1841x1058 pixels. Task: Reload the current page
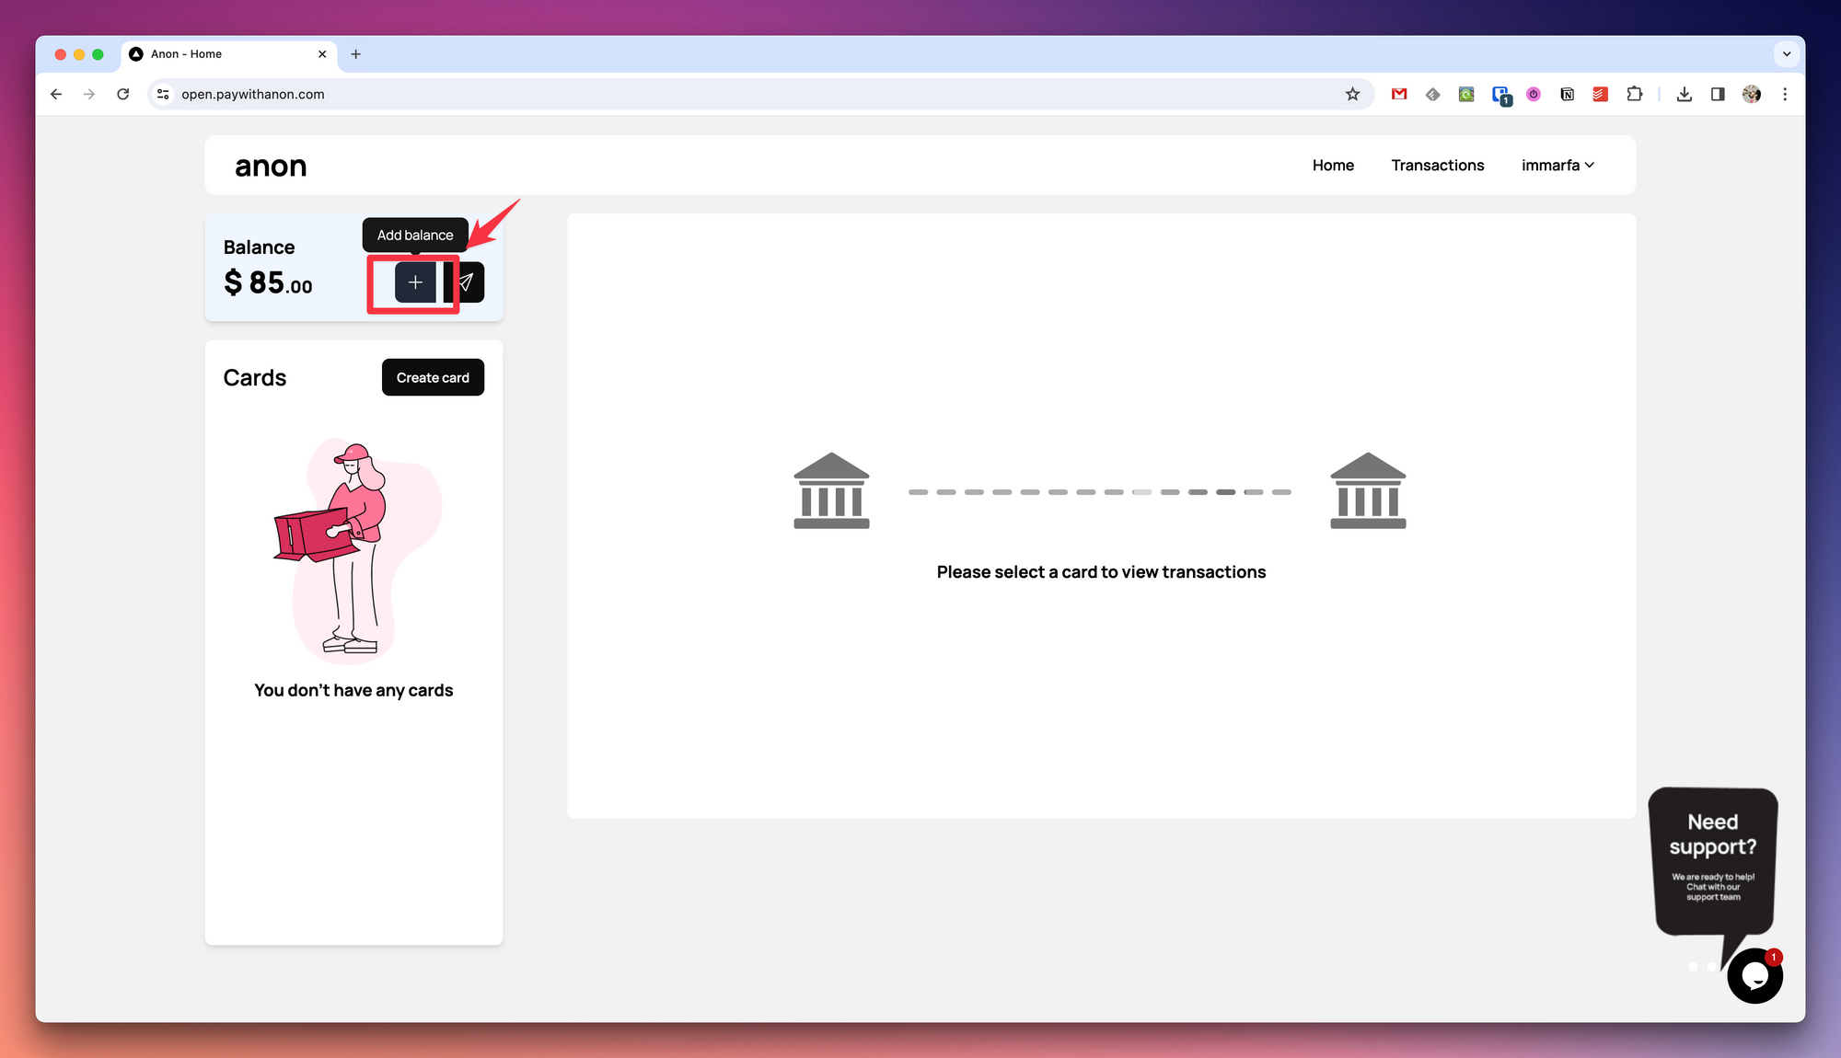(122, 94)
